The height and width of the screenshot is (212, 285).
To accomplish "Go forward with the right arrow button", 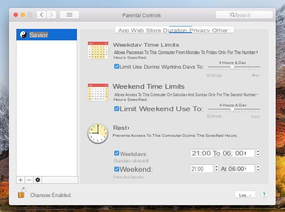I will coord(51,15).
